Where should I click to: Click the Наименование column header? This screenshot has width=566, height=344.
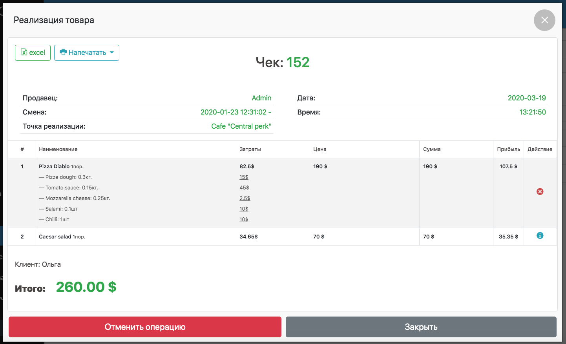tap(58, 149)
